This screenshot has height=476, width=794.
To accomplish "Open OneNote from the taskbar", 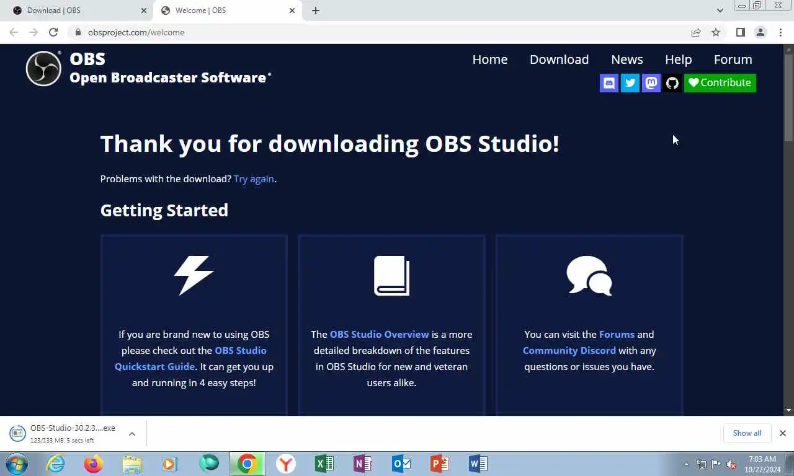I will [x=363, y=464].
